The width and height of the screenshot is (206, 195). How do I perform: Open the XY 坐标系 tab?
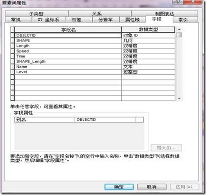coord(48,20)
